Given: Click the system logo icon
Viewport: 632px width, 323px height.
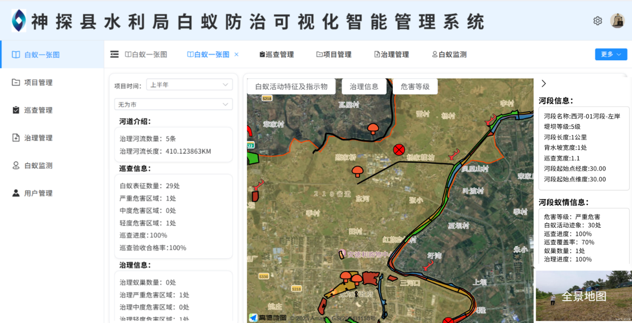Looking at the screenshot, I should (19, 21).
